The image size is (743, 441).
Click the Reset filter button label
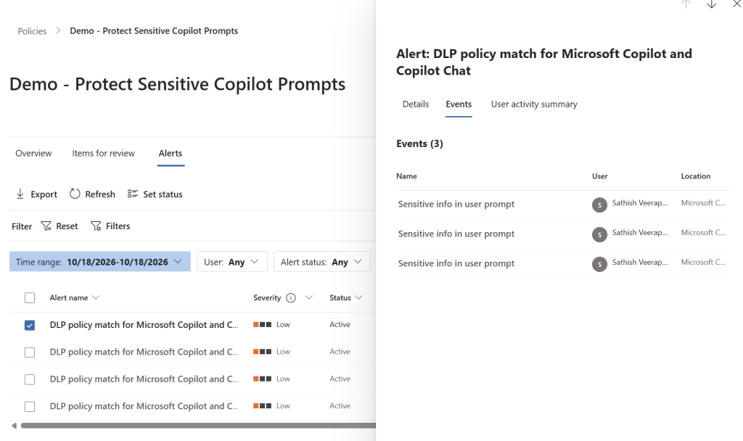(67, 226)
